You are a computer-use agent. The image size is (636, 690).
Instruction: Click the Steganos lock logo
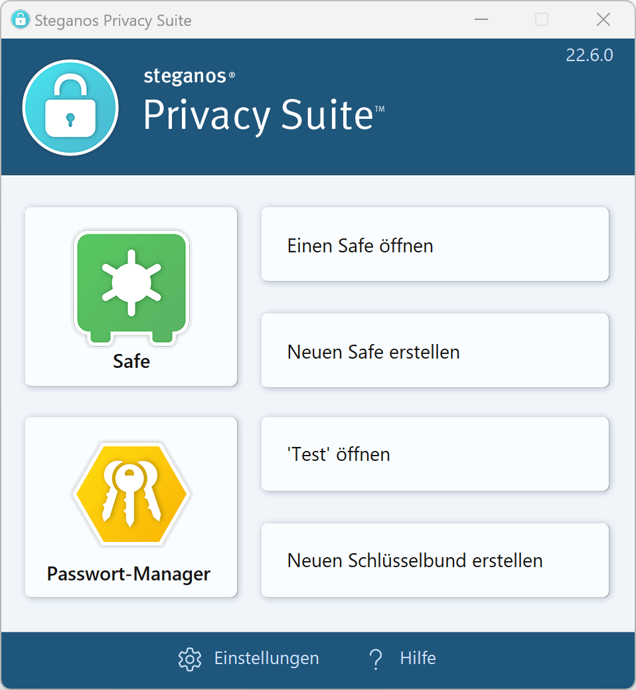tap(70, 107)
